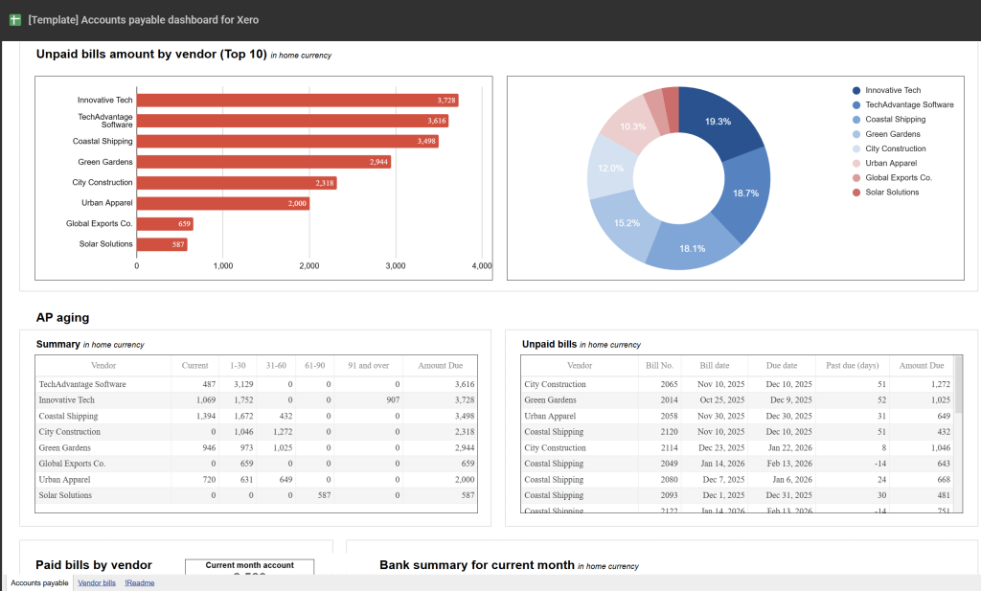Click the AP aging section heading
Image resolution: width=981 pixels, height=591 pixels.
(x=62, y=318)
